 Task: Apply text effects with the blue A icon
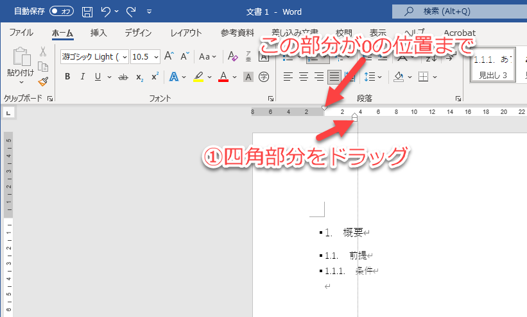tap(173, 77)
